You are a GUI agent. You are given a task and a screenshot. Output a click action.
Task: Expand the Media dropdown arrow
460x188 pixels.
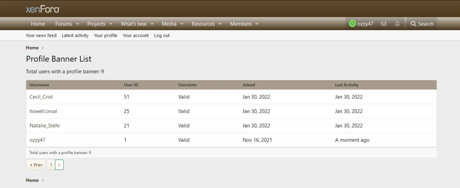coord(182,24)
